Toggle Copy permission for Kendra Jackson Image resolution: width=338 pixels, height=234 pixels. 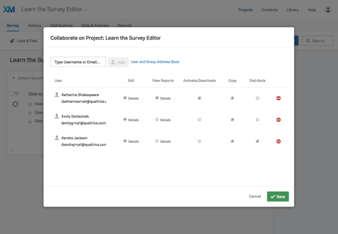(x=232, y=141)
